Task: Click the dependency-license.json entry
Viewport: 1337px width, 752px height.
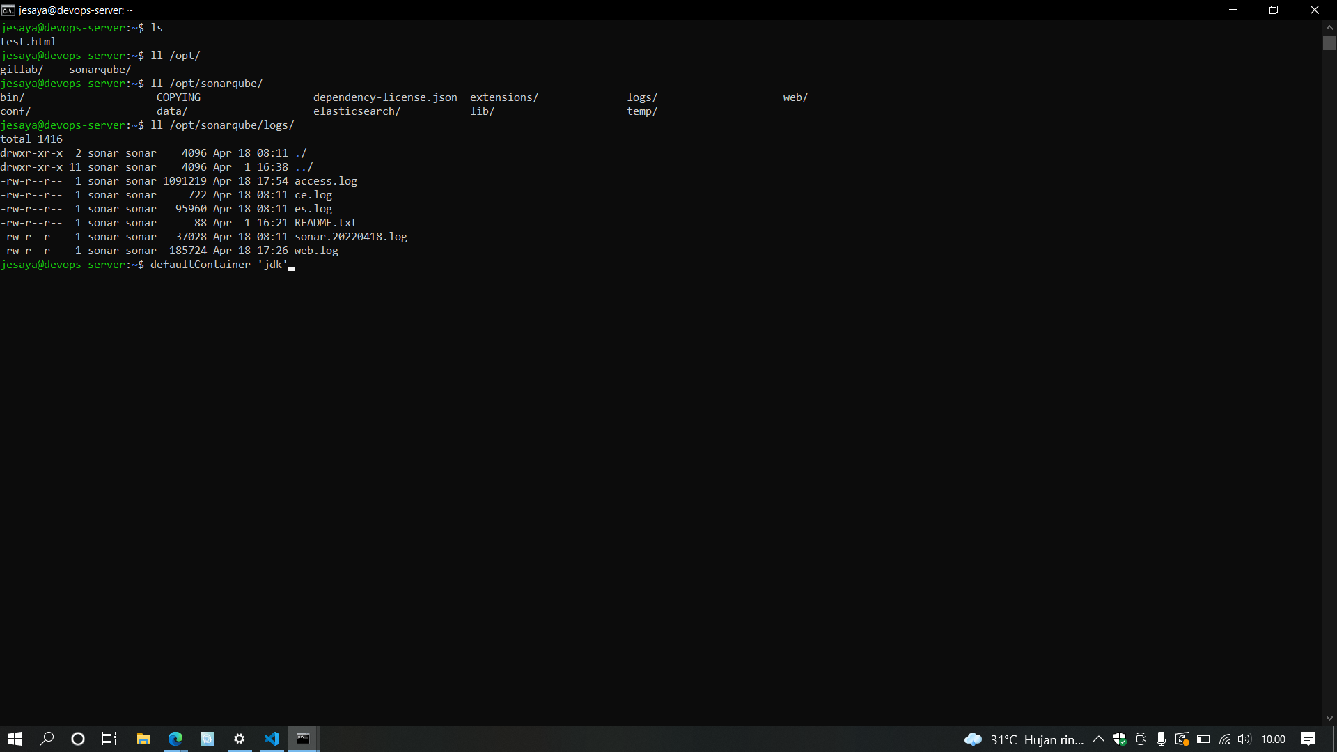Action: click(x=385, y=97)
